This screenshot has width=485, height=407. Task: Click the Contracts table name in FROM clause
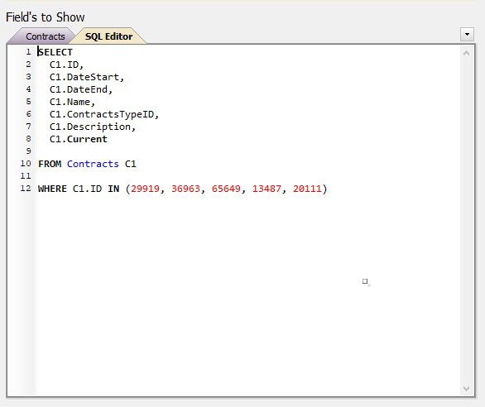93,164
